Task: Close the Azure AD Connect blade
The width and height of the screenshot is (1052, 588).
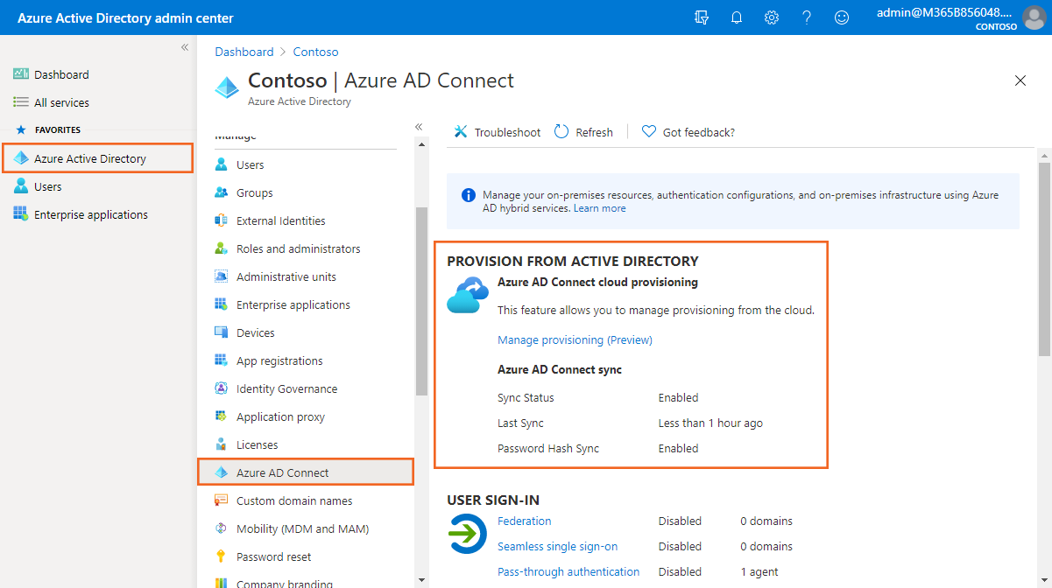Action: tap(1020, 80)
